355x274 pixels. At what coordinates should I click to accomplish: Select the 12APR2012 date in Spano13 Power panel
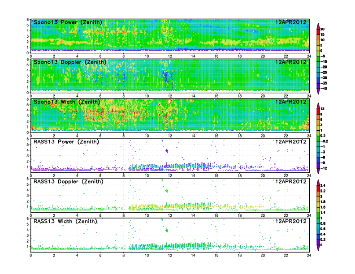[291, 22]
